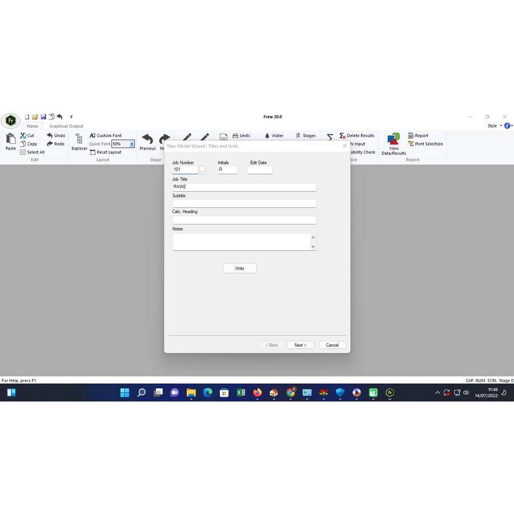Click the Next > wizard button

pos(300,345)
